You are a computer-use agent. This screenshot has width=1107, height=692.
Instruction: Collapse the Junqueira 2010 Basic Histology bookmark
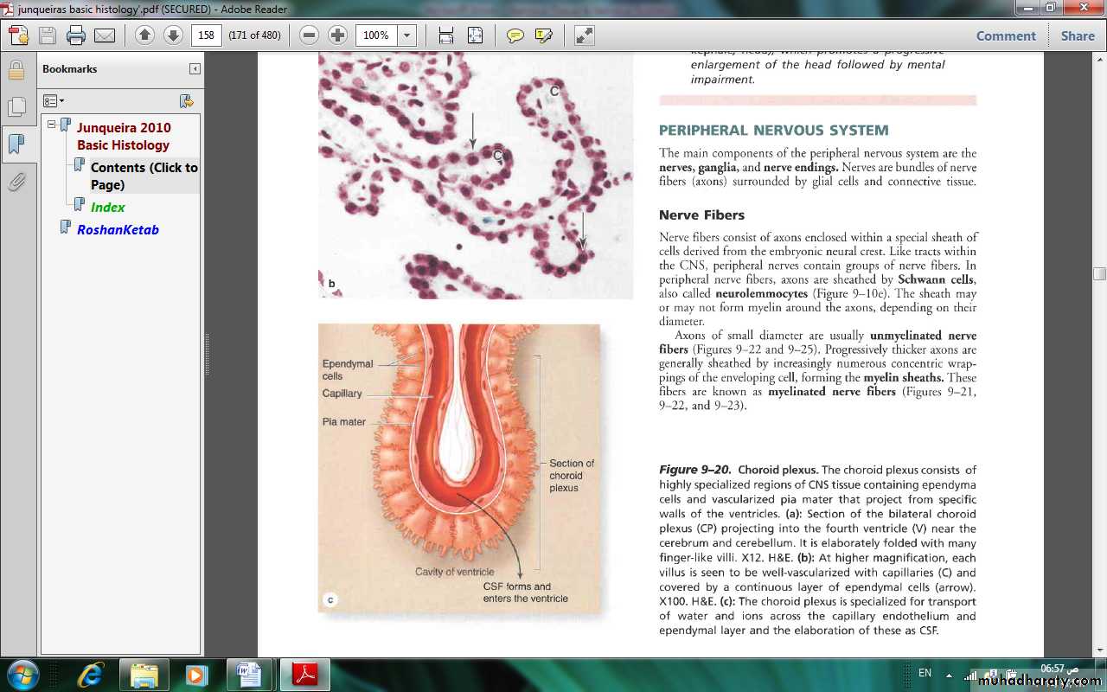click(x=51, y=125)
